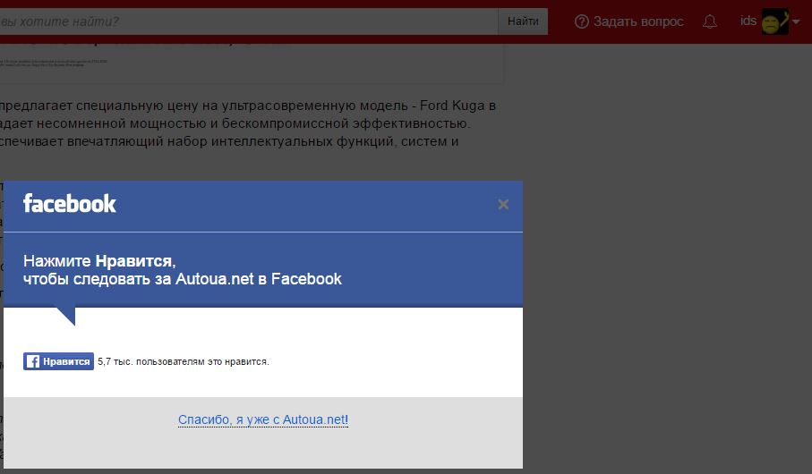Close the Facebook popup with the X
Viewport: 812px width, 474px height.
coord(503,205)
